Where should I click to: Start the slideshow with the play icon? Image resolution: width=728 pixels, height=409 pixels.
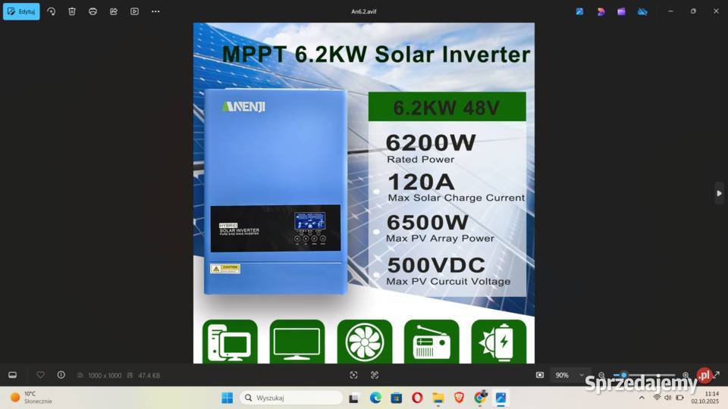[134, 11]
